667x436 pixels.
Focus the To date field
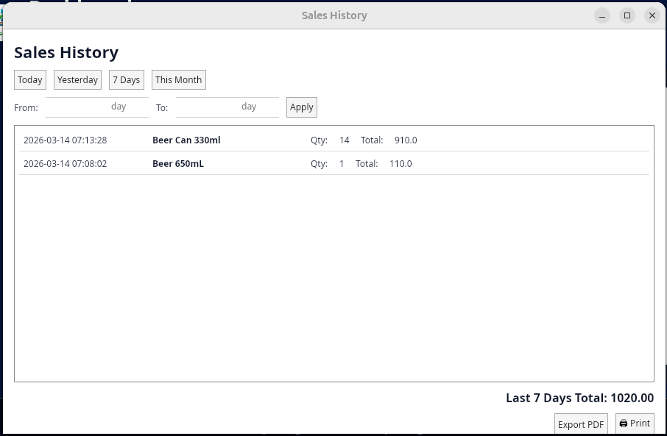227,107
